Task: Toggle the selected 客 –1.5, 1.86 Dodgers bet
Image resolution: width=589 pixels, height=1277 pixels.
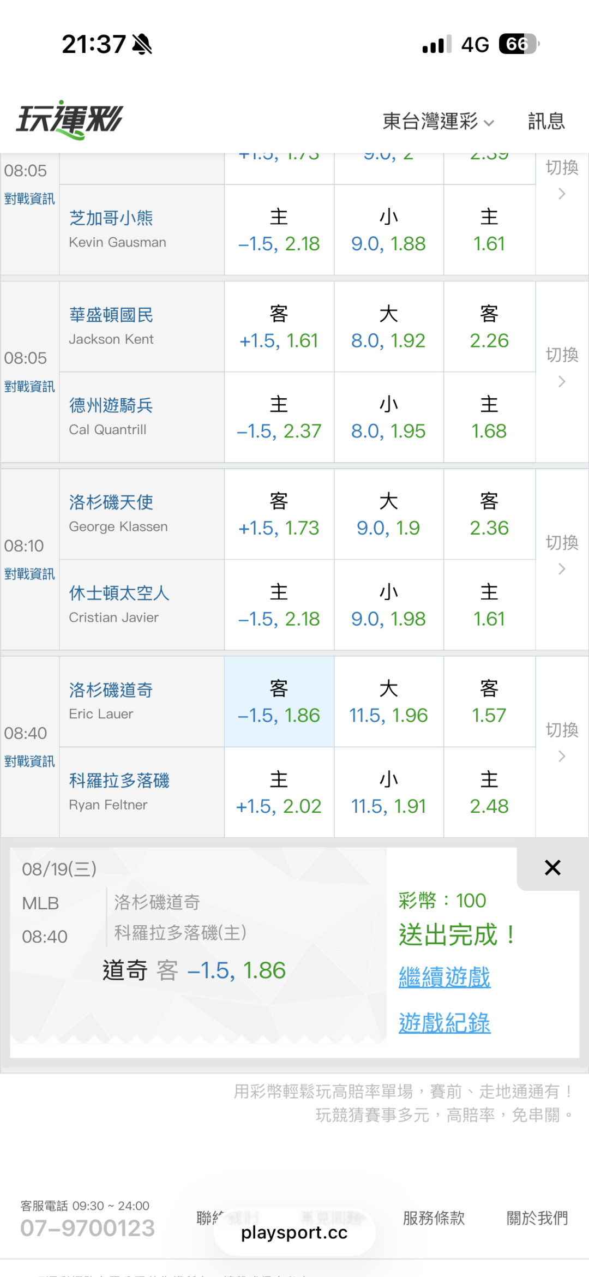Action: 279,702
